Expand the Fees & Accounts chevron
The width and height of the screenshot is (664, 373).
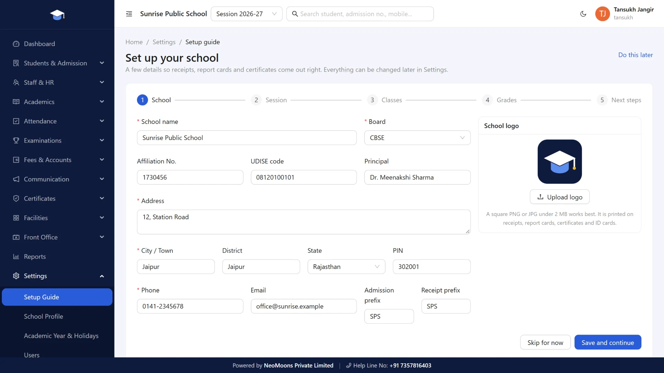point(102,160)
